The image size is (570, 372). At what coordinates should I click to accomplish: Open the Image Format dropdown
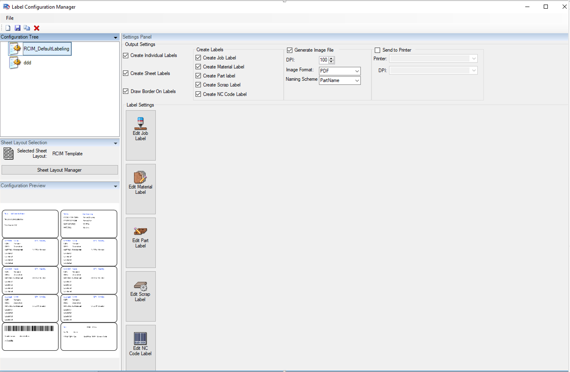click(x=358, y=71)
